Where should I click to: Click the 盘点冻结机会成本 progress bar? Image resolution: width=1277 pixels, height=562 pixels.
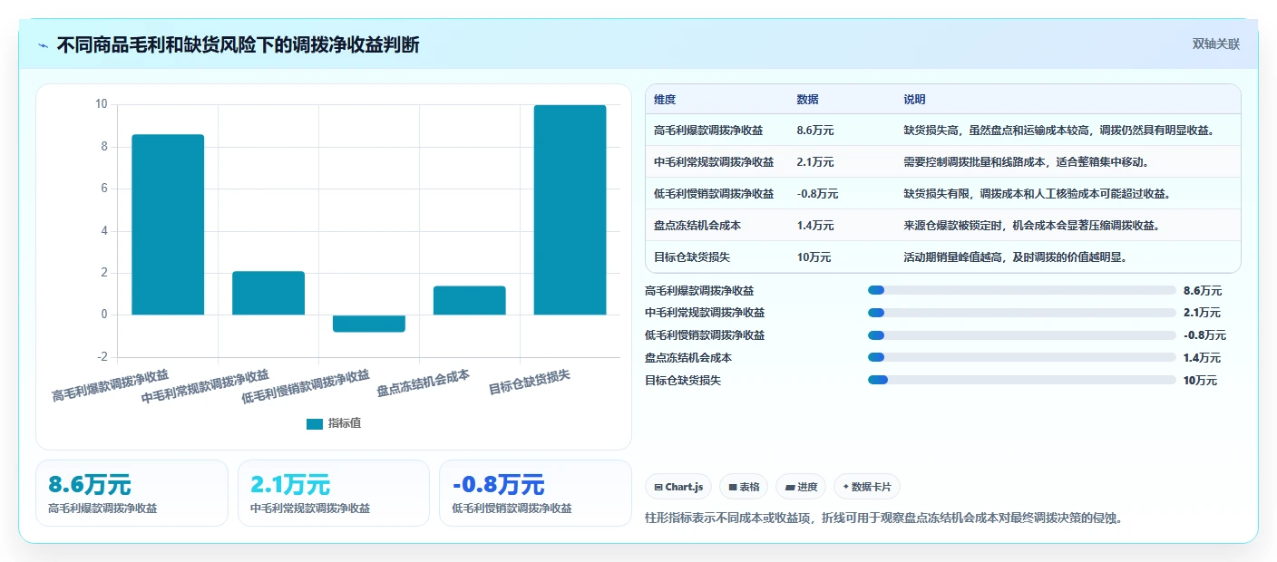[1021, 357]
